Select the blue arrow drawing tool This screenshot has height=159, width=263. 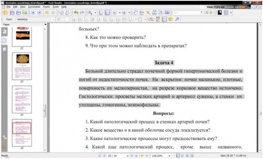177,19
